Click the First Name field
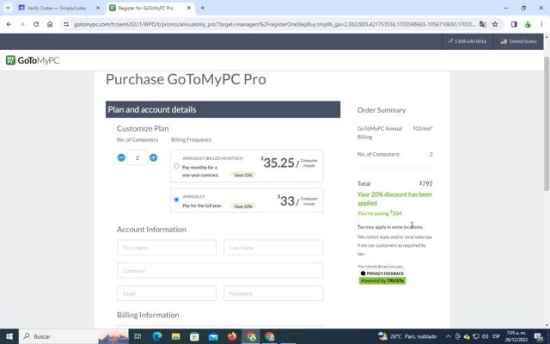The width and height of the screenshot is (550, 344). point(167,248)
